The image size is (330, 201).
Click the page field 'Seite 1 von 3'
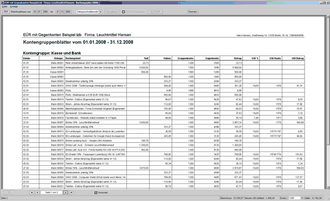point(51,192)
